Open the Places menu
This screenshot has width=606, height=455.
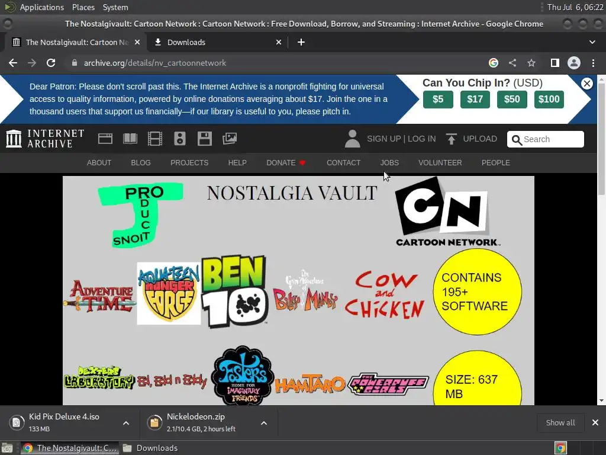click(x=83, y=7)
